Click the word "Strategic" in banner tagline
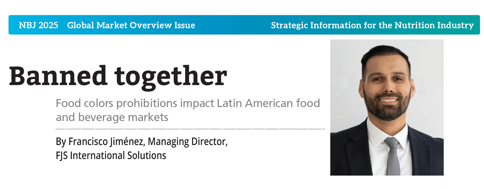Image resolution: width=484 pixels, height=189 pixels. [289, 25]
